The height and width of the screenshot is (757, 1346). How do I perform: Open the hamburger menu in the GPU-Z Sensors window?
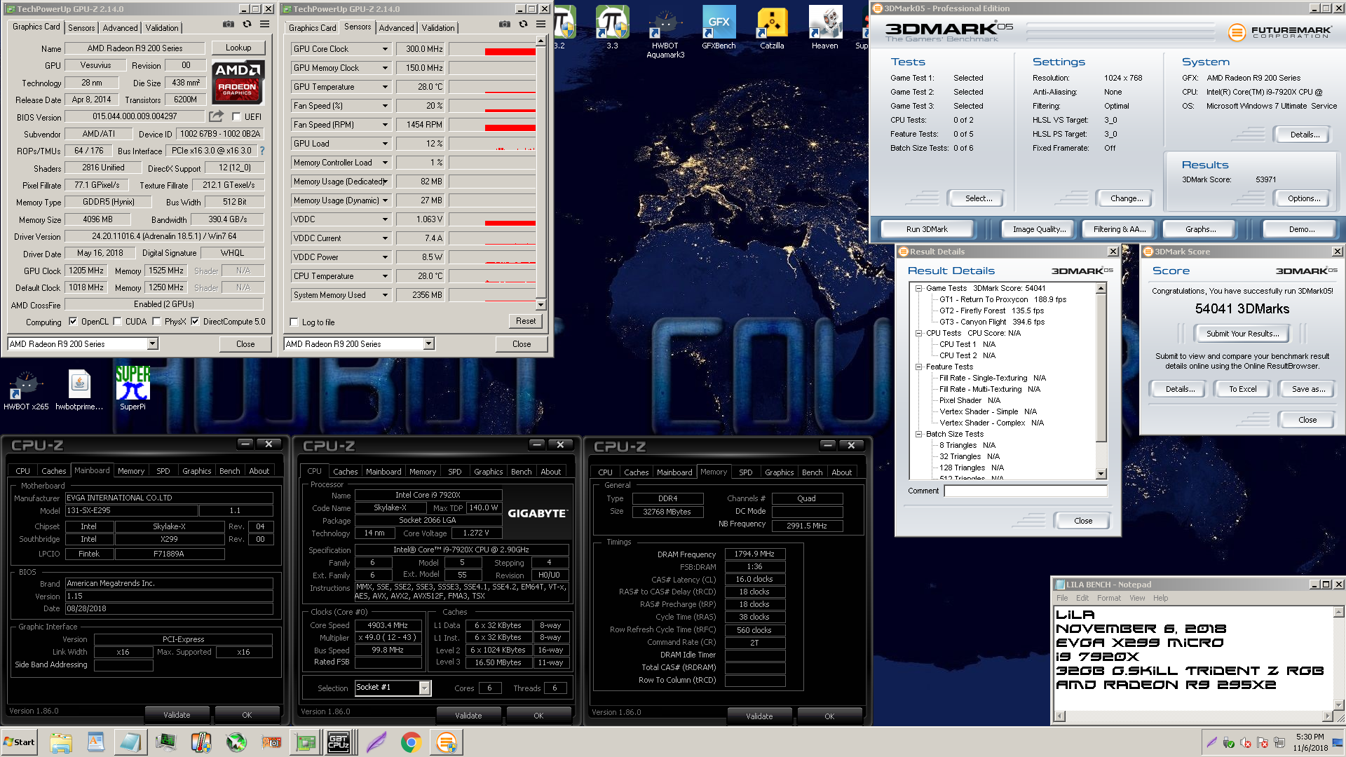[x=541, y=24]
